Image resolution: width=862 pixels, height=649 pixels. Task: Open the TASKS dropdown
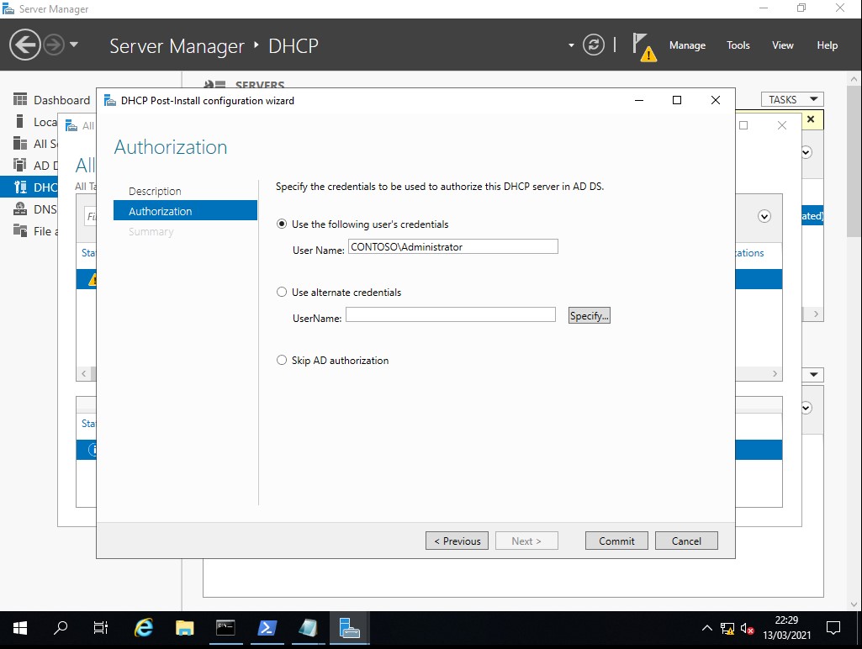[x=791, y=99]
